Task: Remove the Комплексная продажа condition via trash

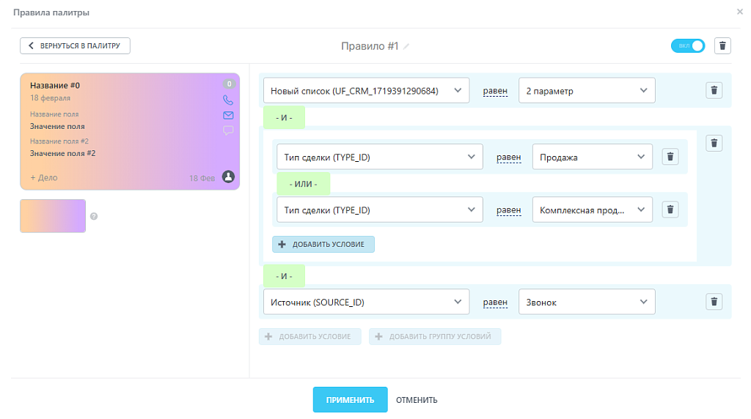Action: (x=670, y=209)
